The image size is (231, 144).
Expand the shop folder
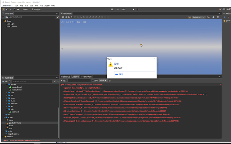pyautogui.click(x=7, y=98)
